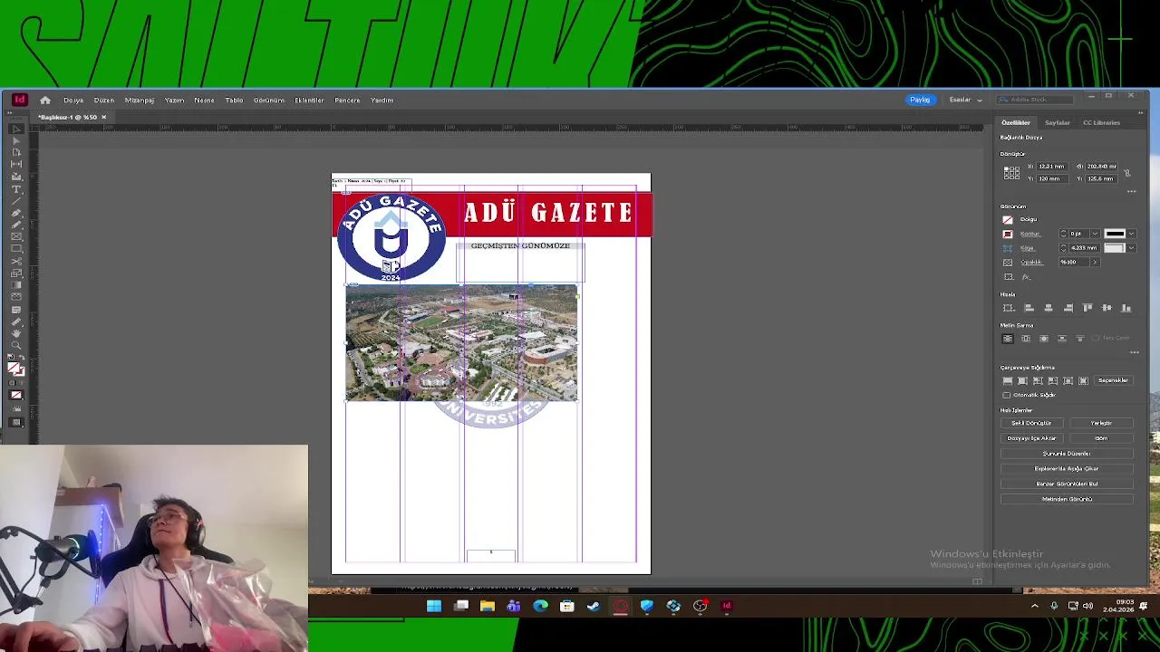This screenshot has width=1160, height=652.
Task: Click the Paylaş share button
Action: (920, 100)
